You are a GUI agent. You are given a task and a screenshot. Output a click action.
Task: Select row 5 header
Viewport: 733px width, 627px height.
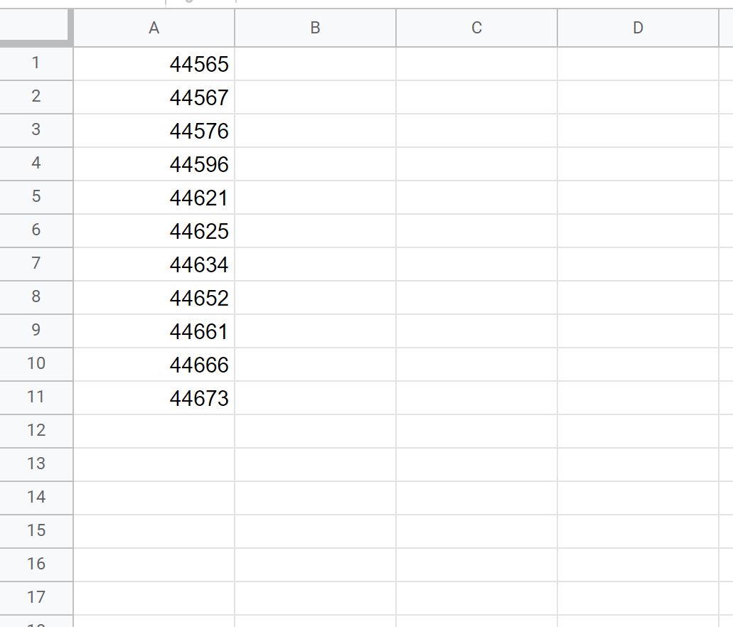[x=36, y=198]
